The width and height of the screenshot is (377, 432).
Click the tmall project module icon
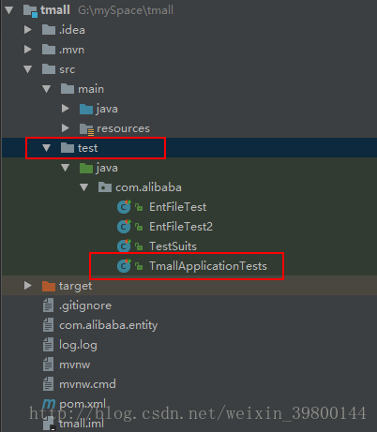[30, 10]
